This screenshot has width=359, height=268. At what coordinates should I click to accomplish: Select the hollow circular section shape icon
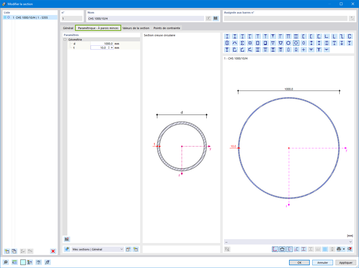[x=296, y=43]
